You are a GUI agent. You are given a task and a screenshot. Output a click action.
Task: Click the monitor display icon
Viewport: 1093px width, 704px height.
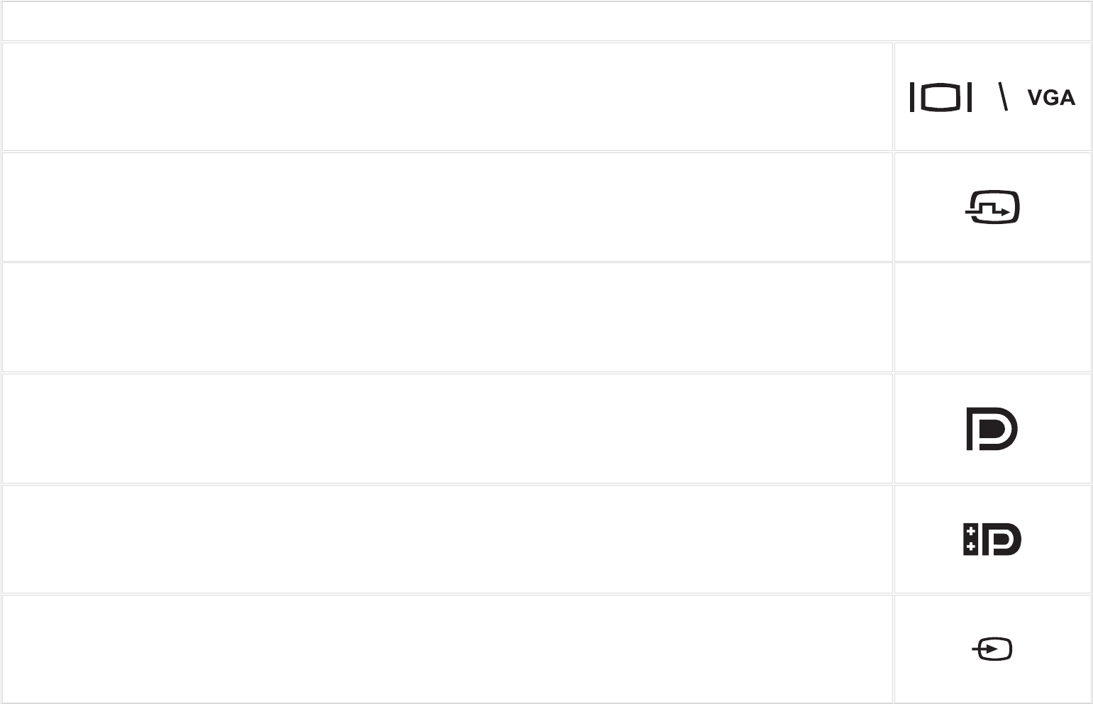click(941, 97)
